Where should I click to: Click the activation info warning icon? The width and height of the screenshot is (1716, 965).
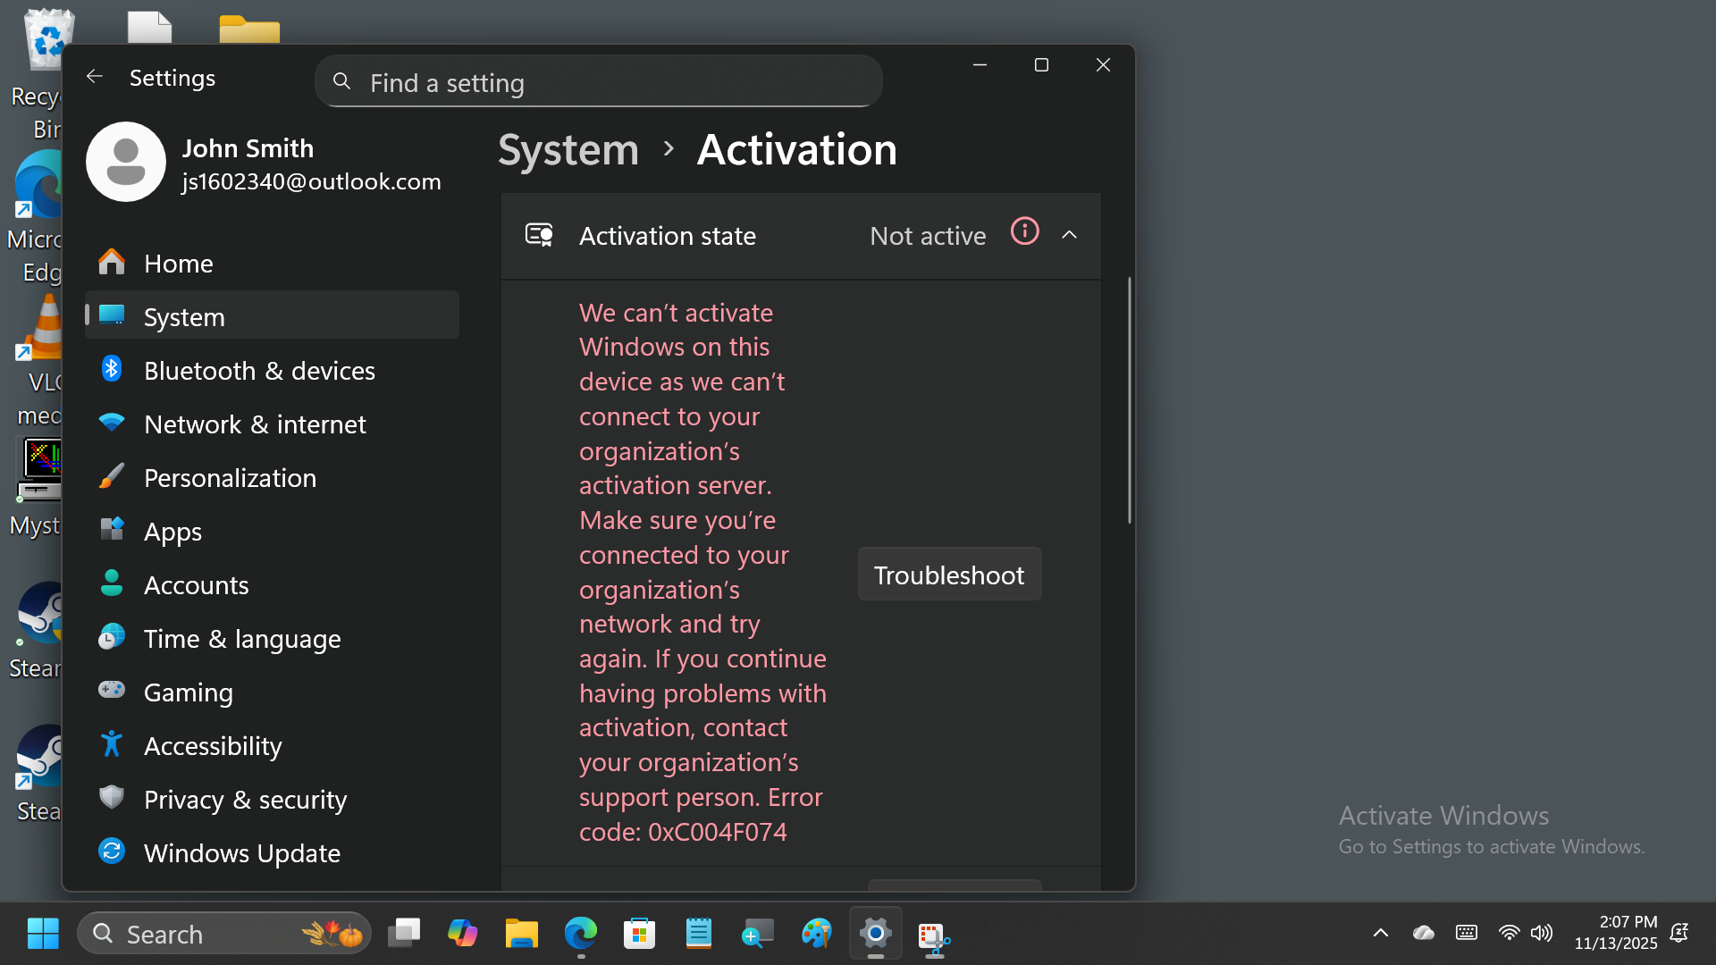(x=1024, y=231)
